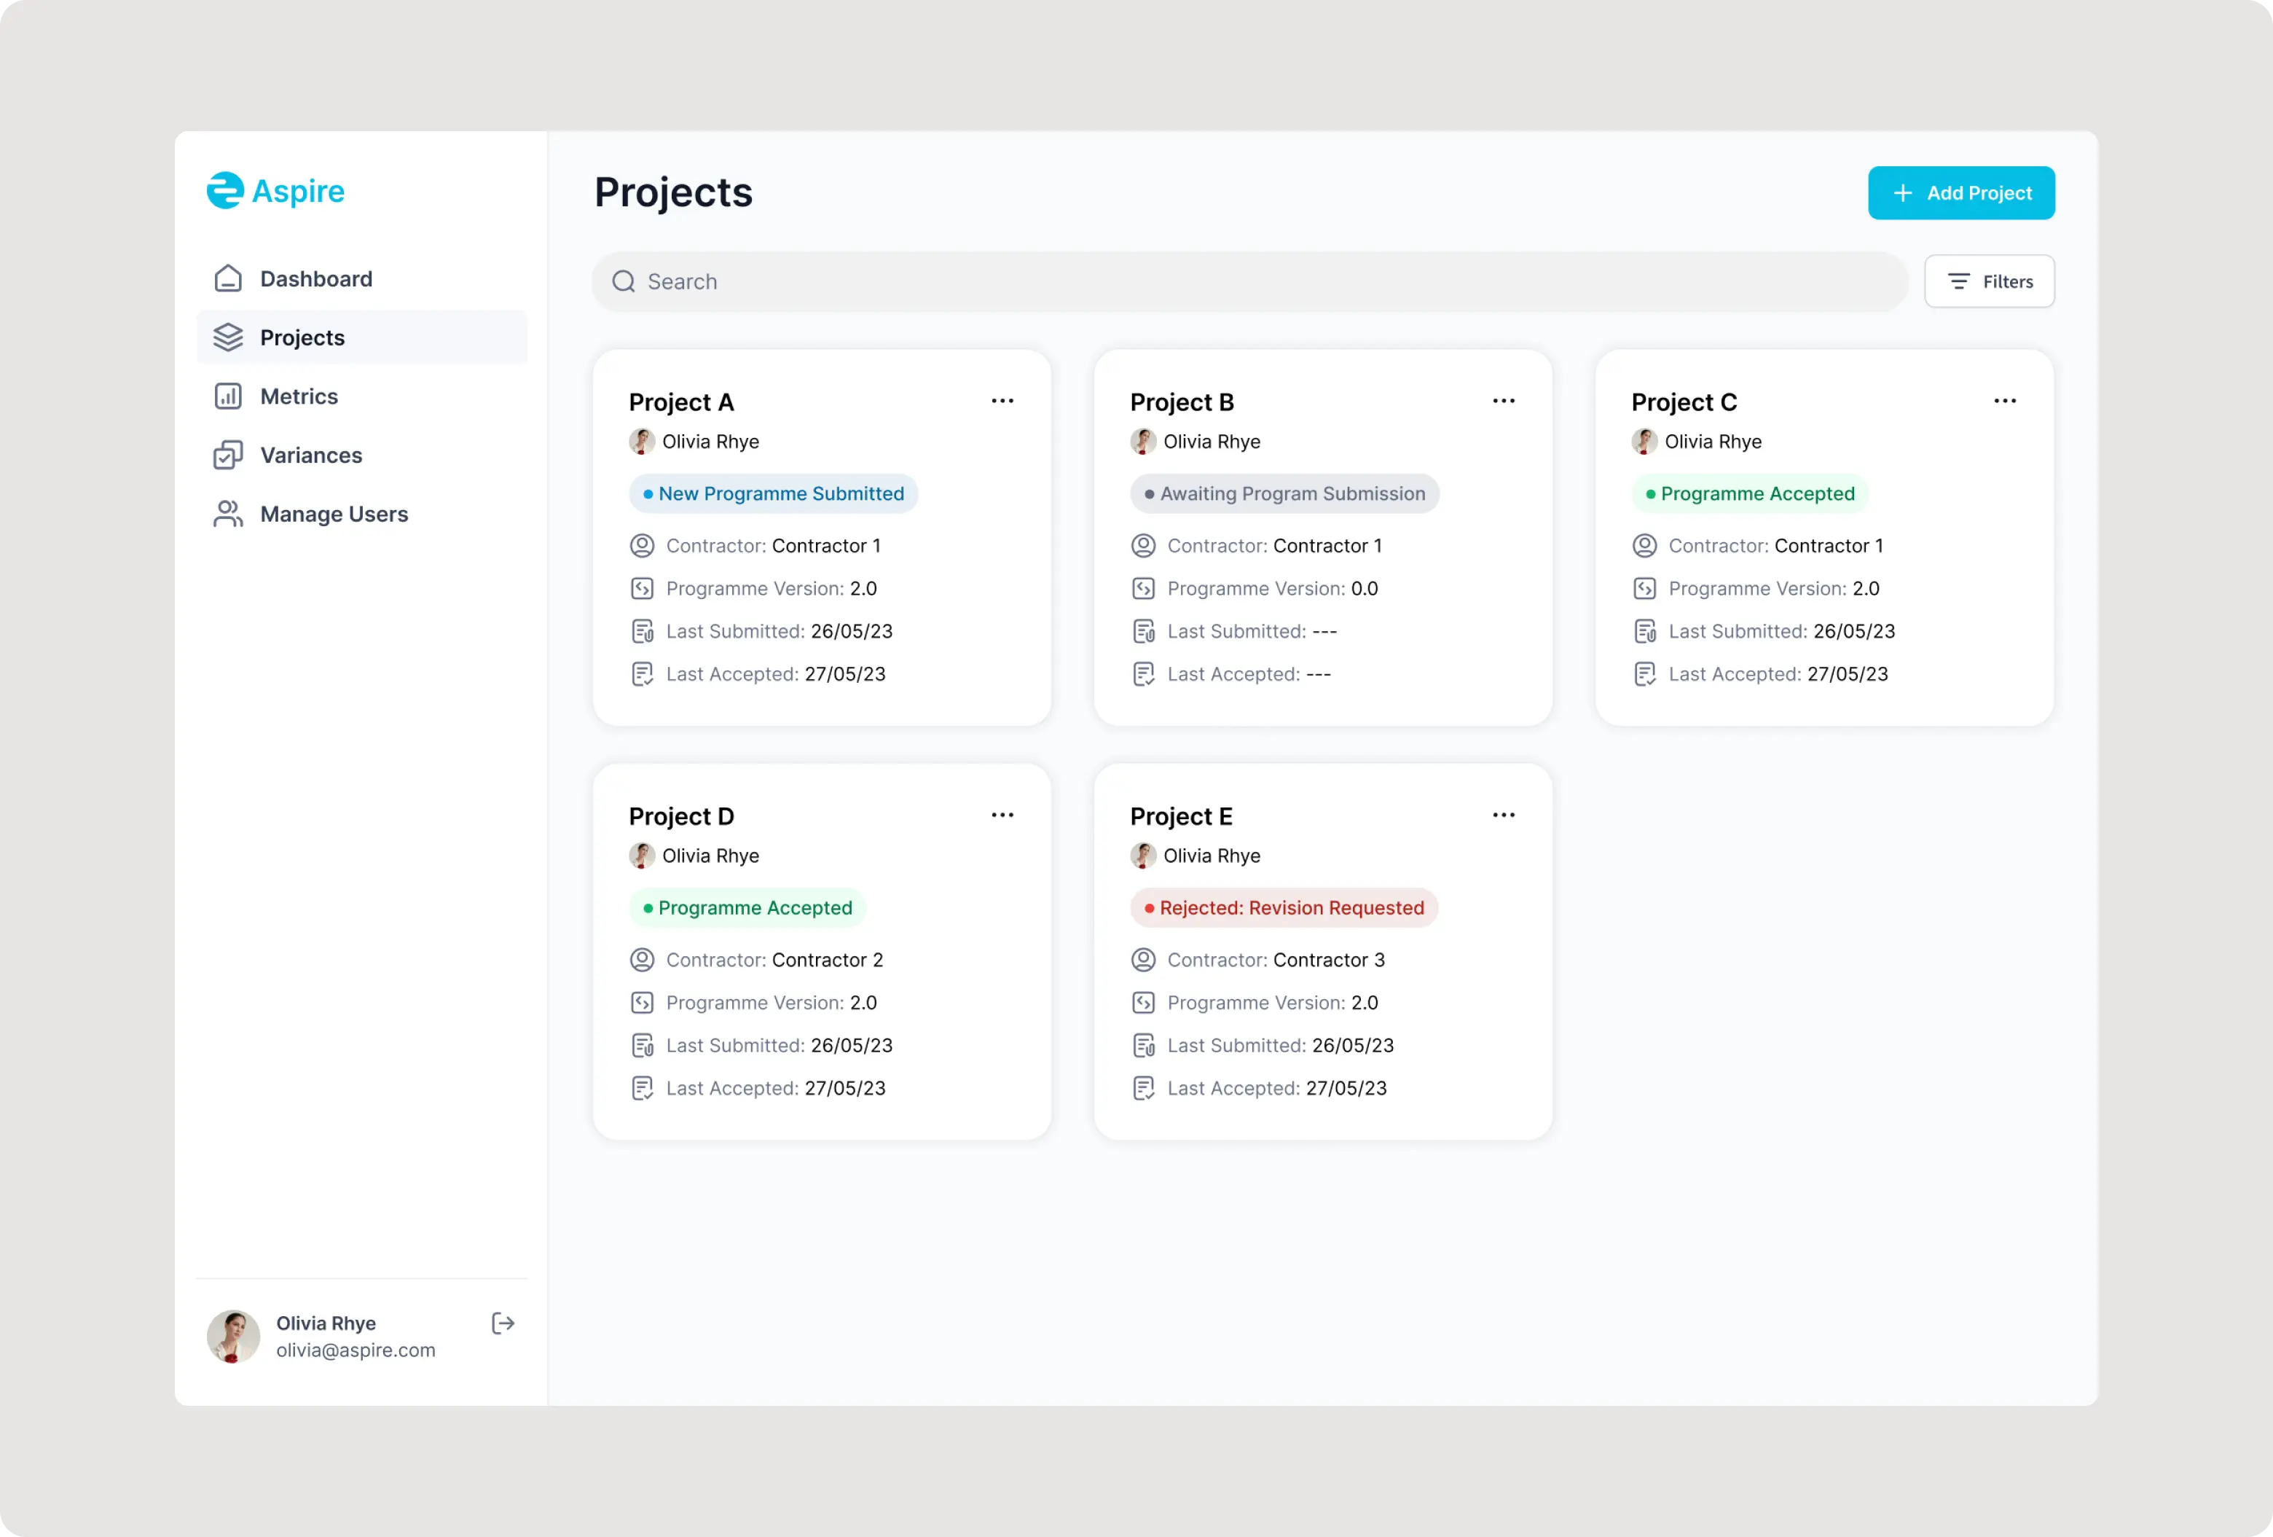
Task: Click the Manage Users people icon
Action: point(228,514)
